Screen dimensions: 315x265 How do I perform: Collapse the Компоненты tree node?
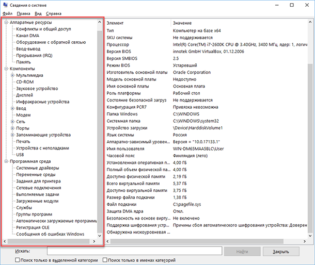(x=6, y=69)
